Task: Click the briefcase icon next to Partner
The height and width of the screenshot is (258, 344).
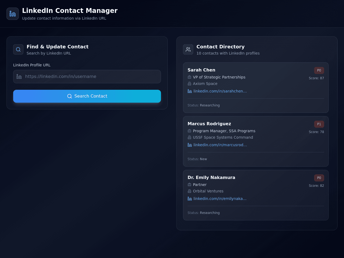Action: click(x=189, y=185)
